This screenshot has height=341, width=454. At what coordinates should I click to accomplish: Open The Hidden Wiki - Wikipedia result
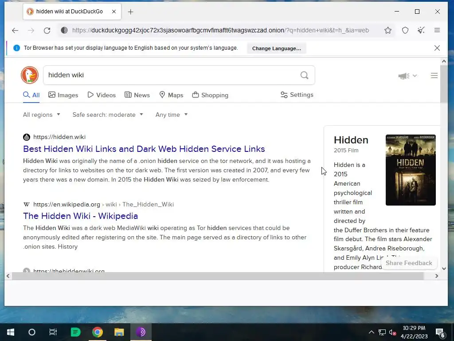point(81,216)
